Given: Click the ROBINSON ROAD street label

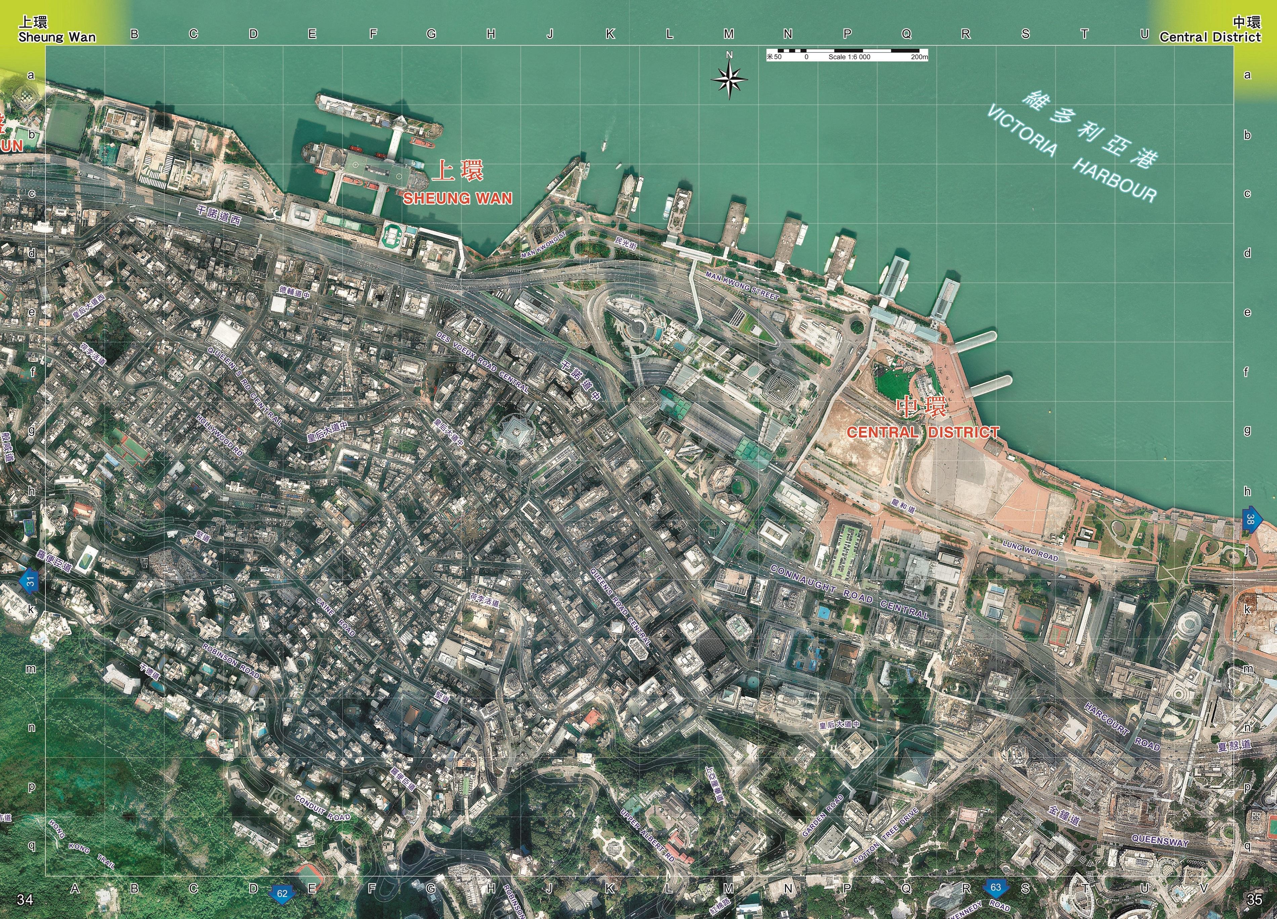Looking at the screenshot, I should coord(231,661).
